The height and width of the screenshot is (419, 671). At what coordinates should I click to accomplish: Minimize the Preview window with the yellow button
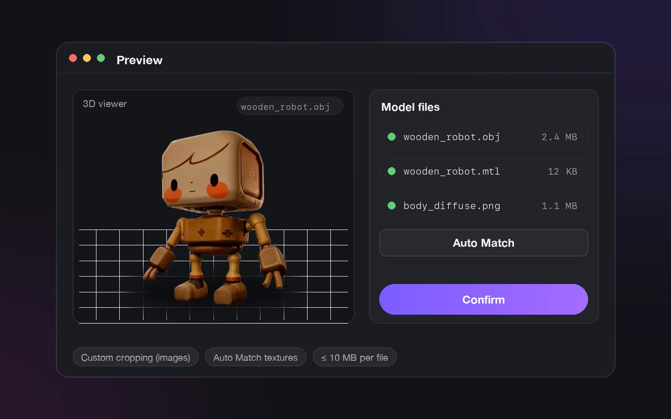point(87,58)
